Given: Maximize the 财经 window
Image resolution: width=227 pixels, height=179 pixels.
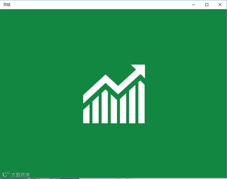Looking at the screenshot, I should pos(207,5).
